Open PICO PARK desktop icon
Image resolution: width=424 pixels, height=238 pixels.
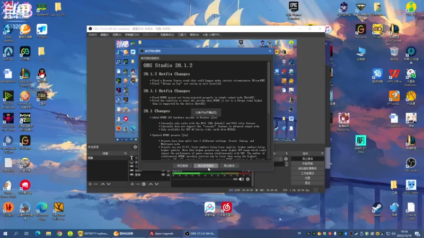411,187
